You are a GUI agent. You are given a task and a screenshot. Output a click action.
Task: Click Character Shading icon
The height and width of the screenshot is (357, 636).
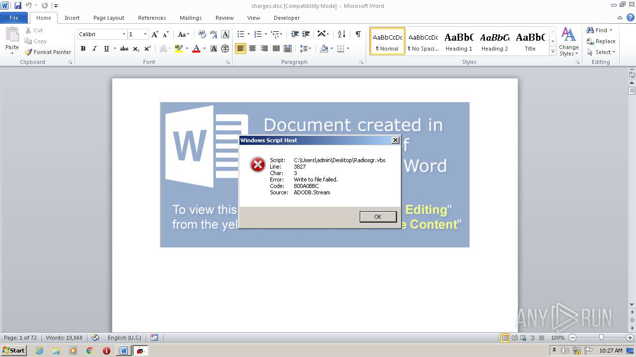(x=214, y=49)
